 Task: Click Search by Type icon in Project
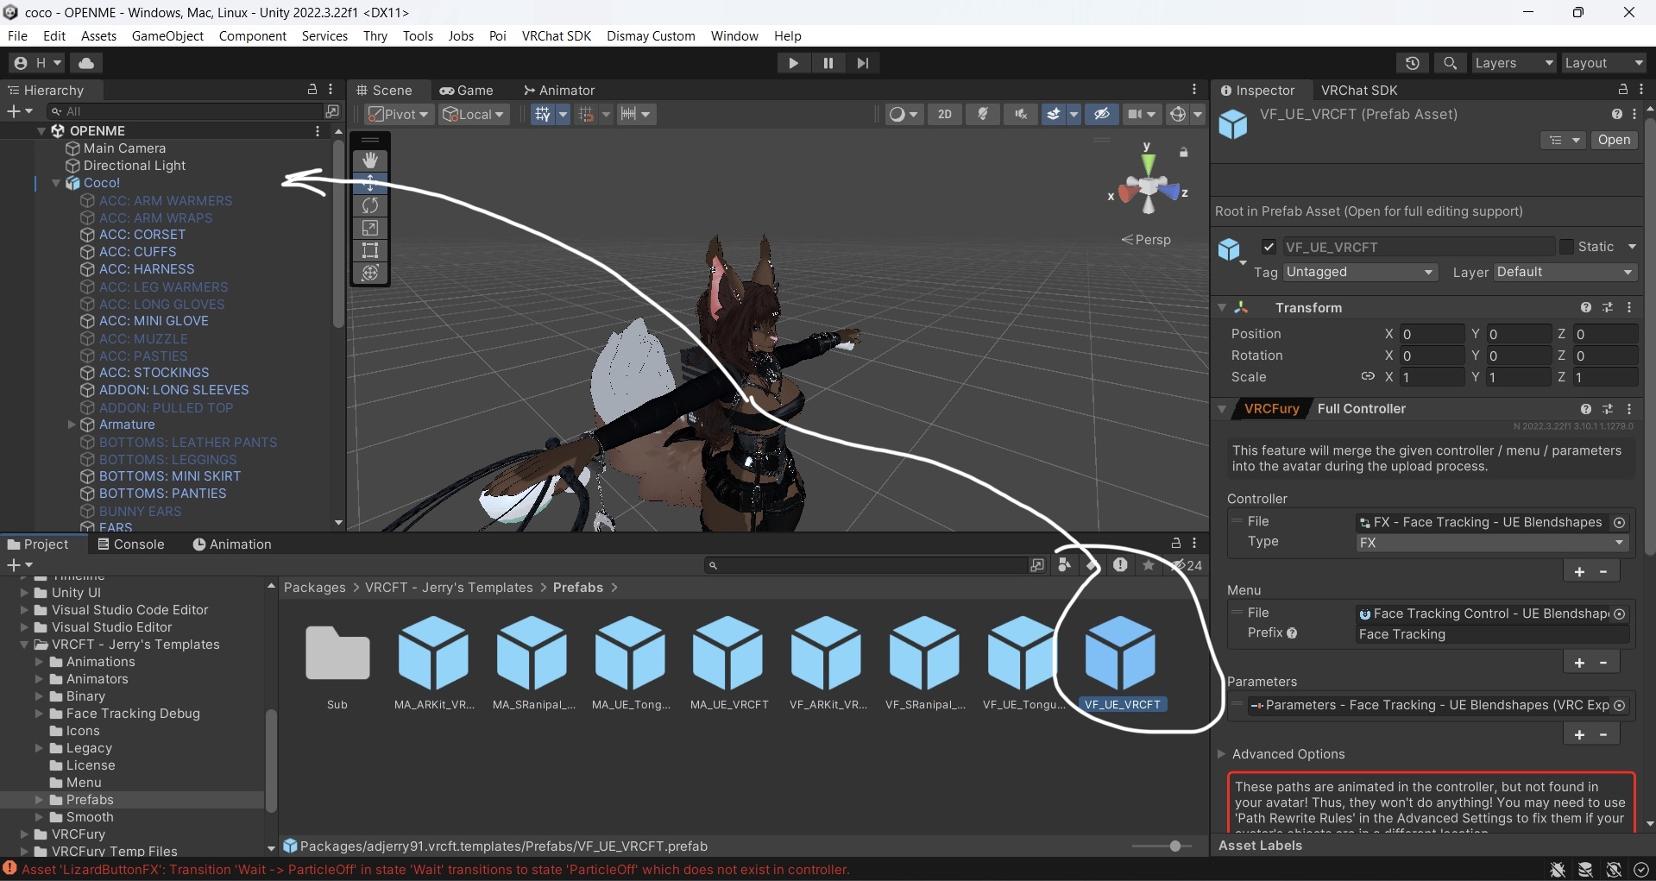click(x=1065, y=565)
